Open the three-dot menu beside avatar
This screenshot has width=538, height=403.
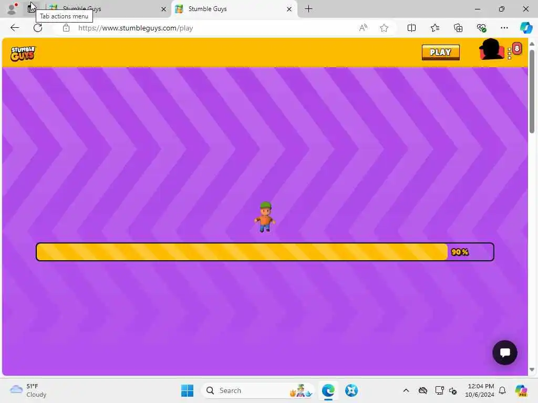(509, 54)
